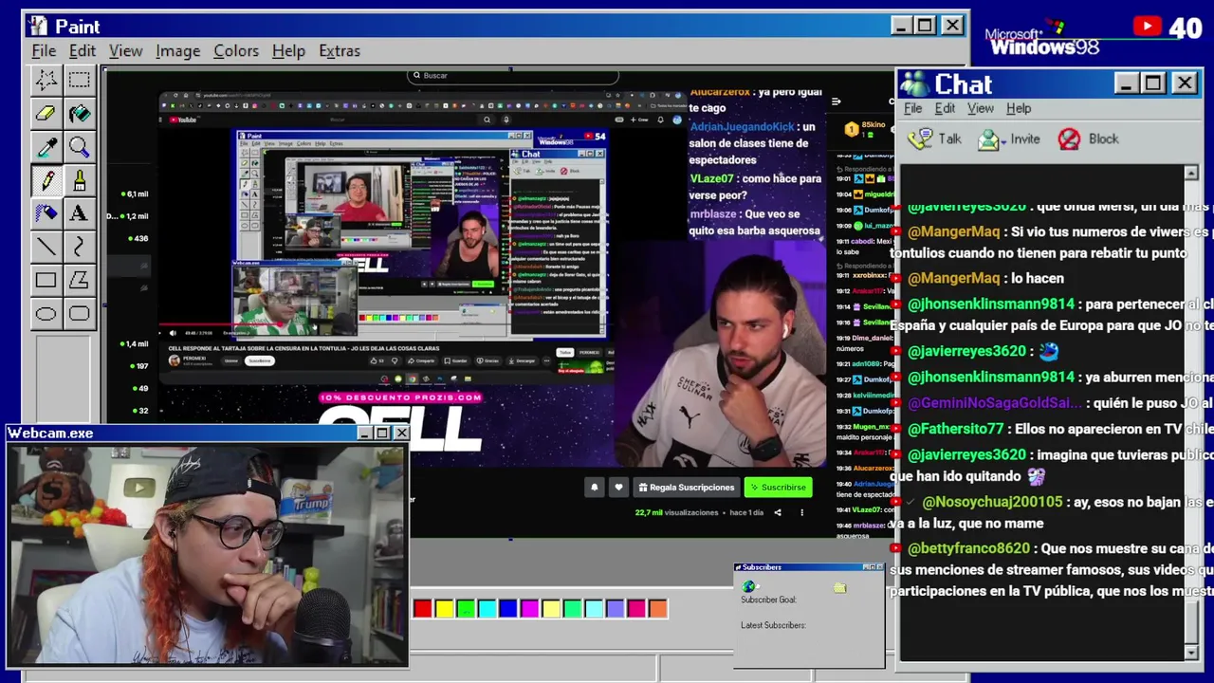Choose the Eraser tool in Paint

click(46, 113)
